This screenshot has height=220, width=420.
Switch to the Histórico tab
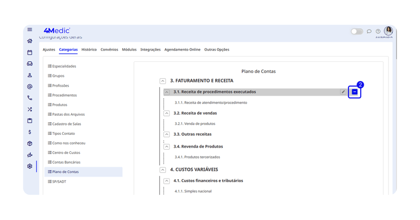pyautogui.click(x=89, y=50)
